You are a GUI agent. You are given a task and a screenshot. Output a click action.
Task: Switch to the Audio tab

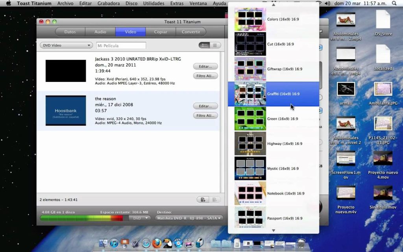pos(100,32)
